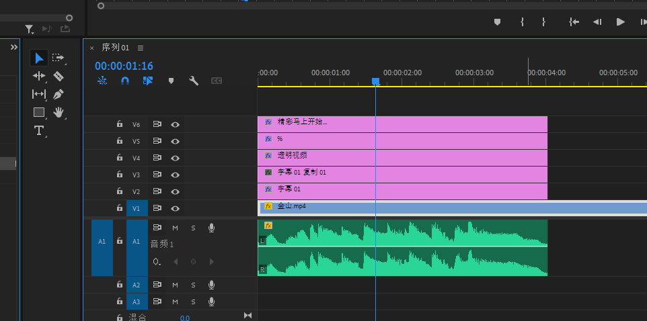Select the Track Select Forward tool
This screenshot has width=647, height=321.
click(58, 58)
